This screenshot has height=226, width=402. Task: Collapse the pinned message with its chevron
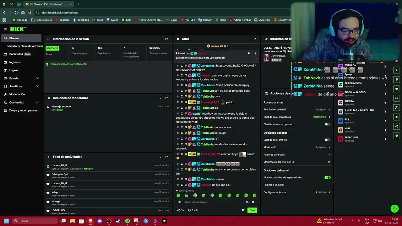point(255,58)
